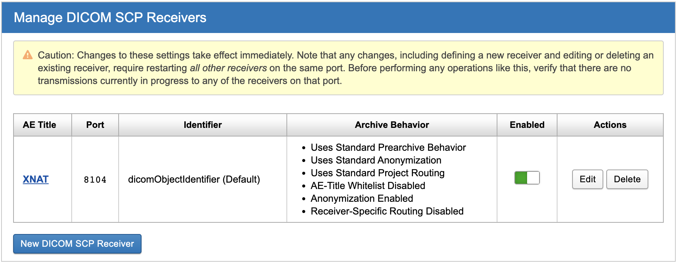Select port number 8104 in the table
The width and height of the screenshot is (678, 264).
tap(95, 180)
